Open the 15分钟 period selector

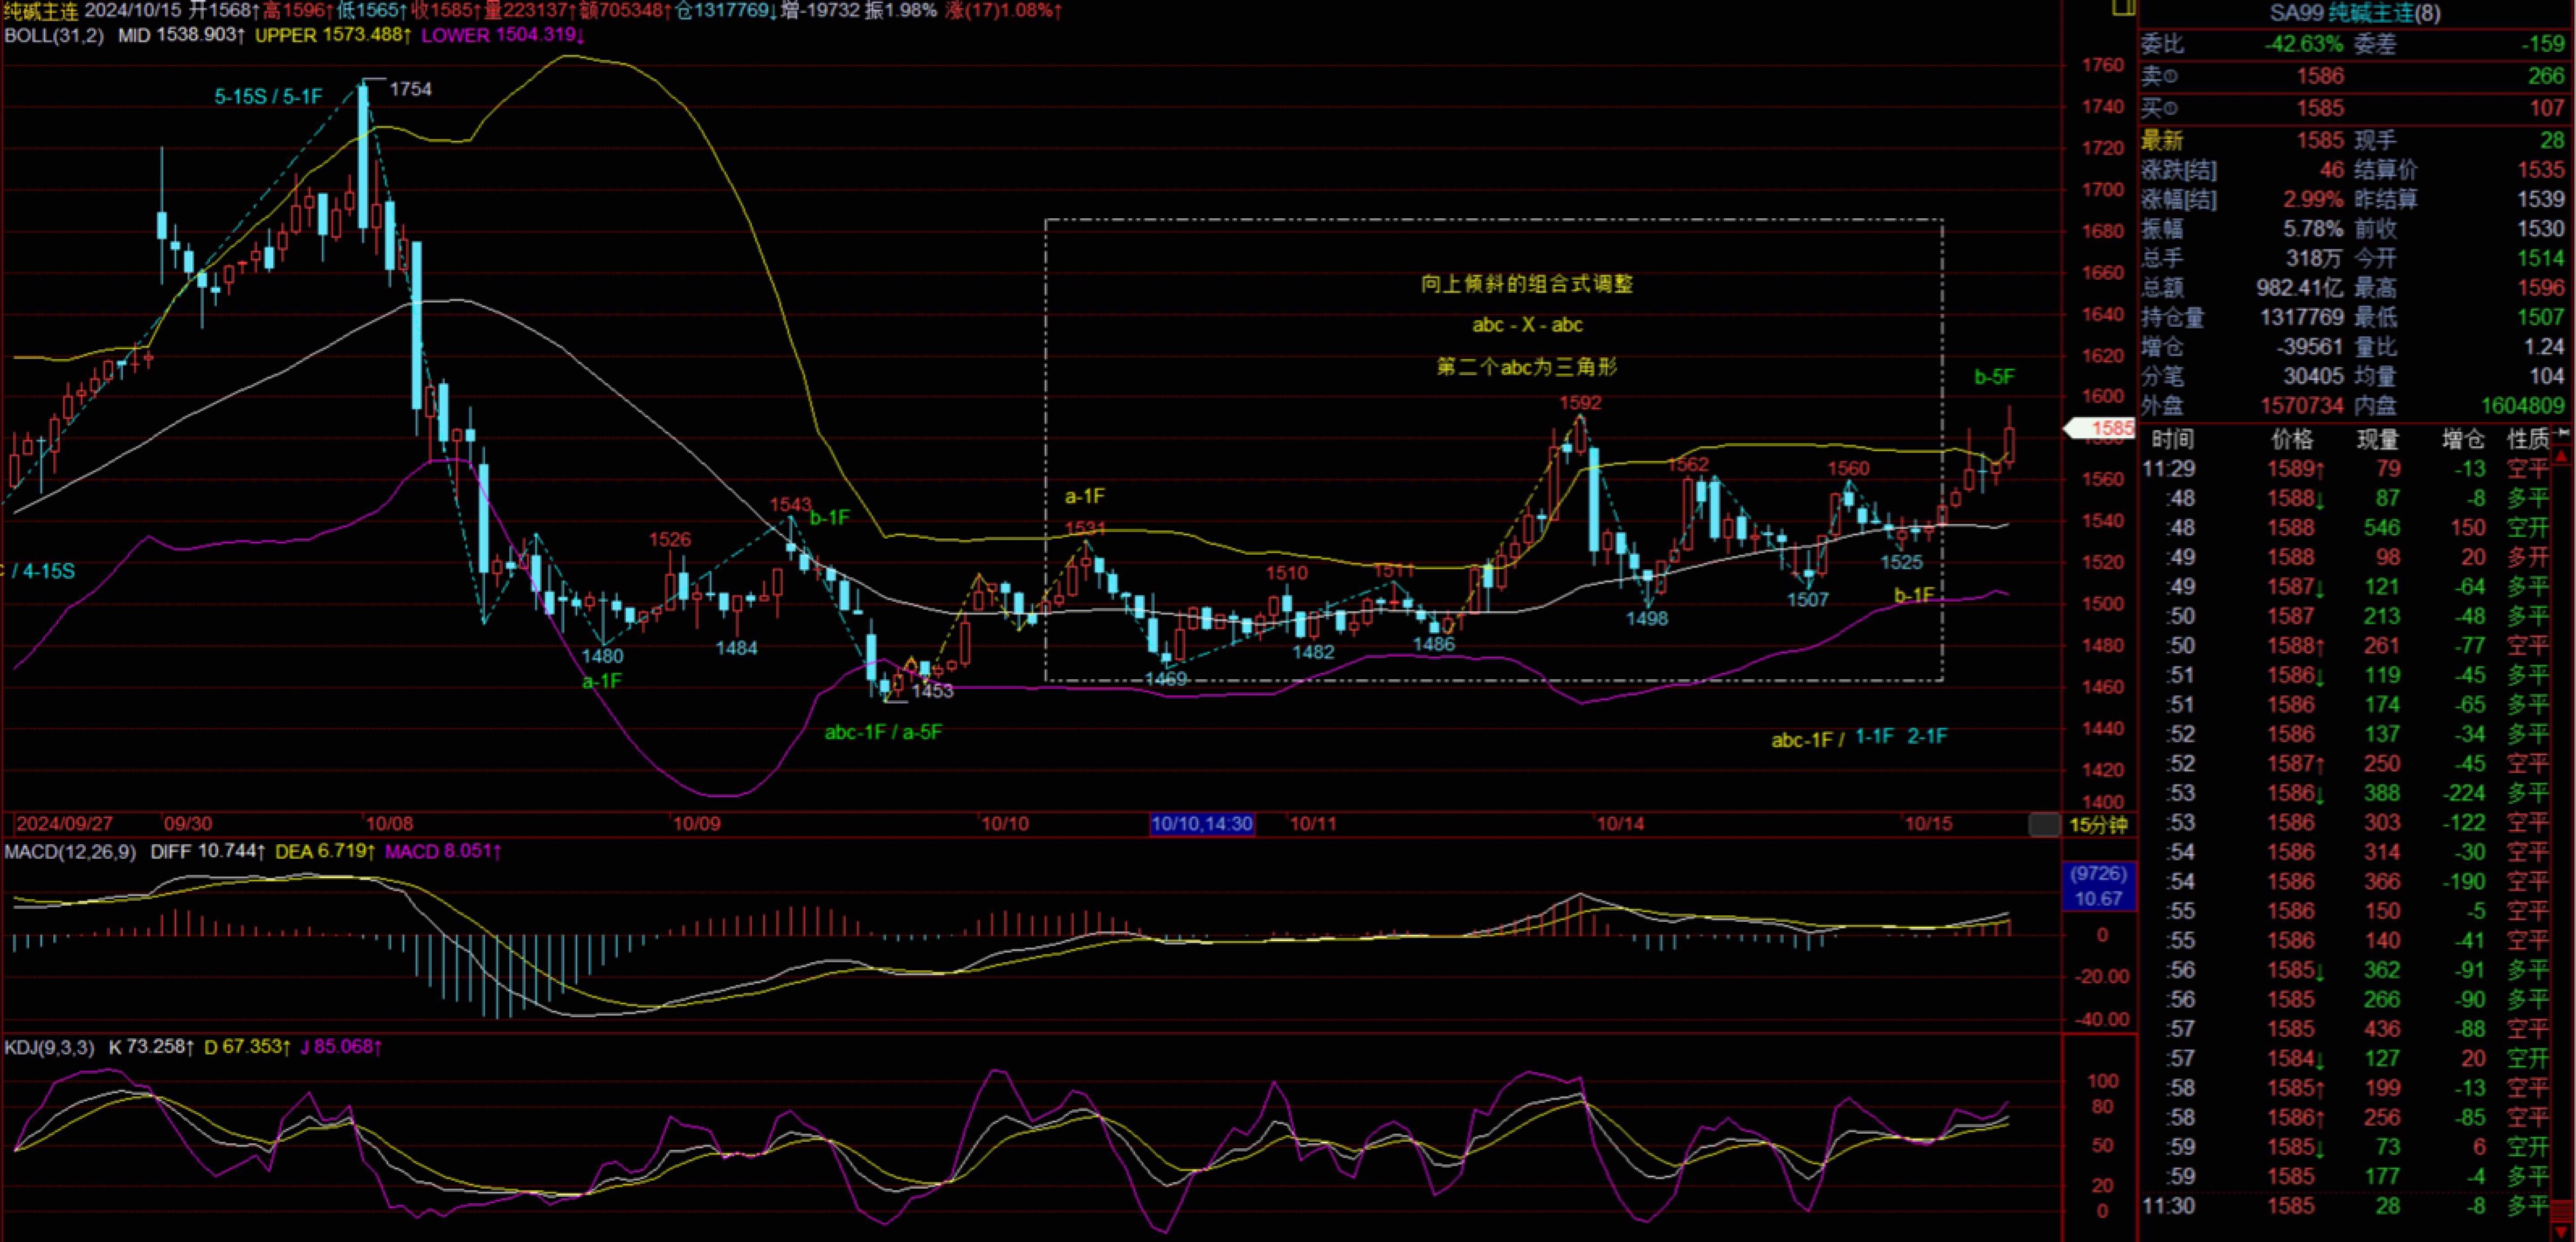(x=2098, y=825)
